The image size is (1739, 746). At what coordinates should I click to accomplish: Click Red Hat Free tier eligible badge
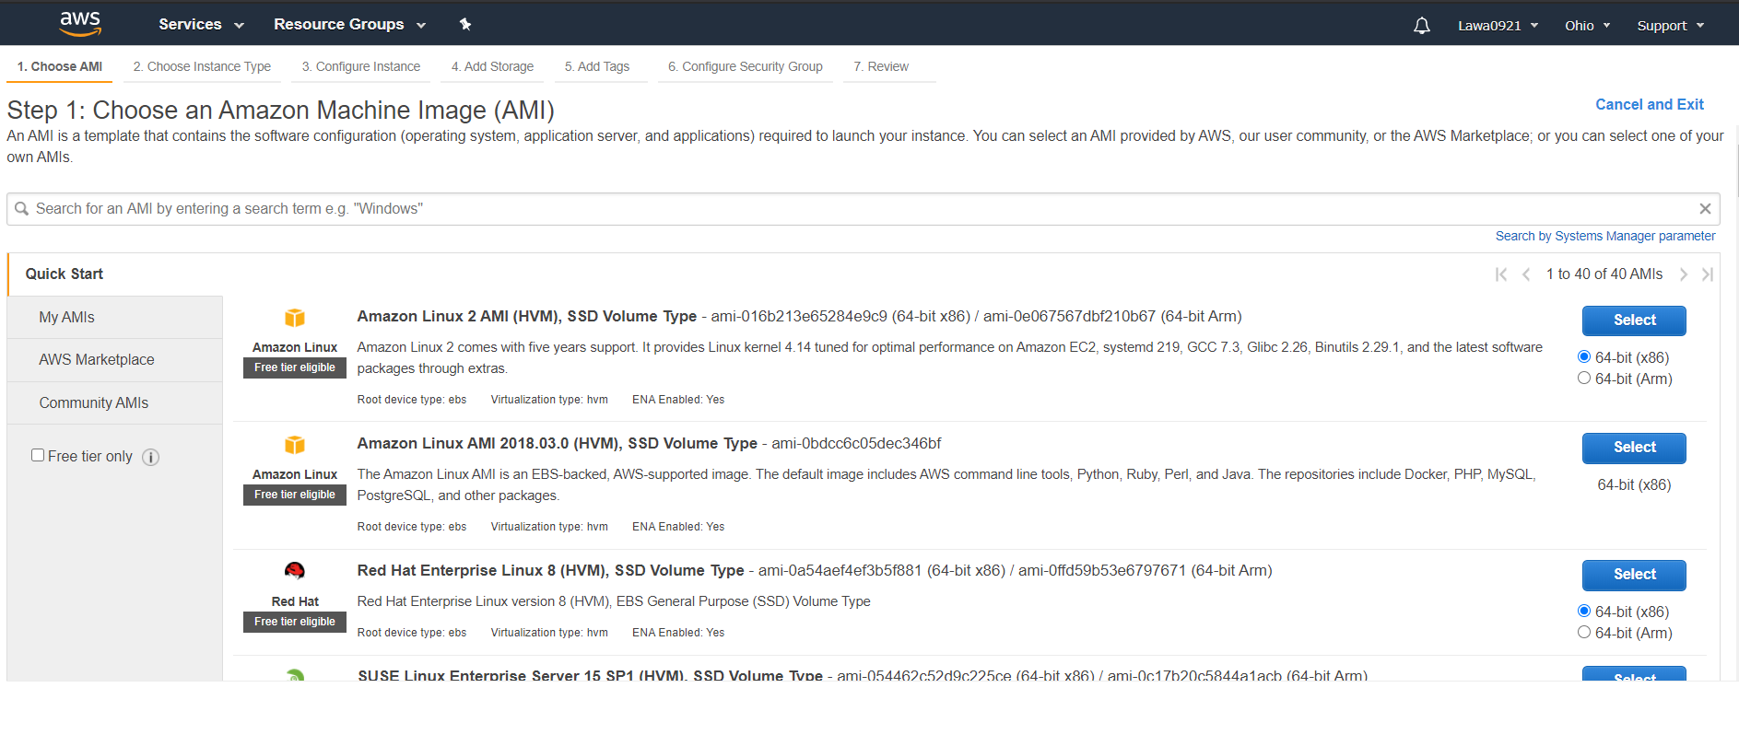pos(295,622)
